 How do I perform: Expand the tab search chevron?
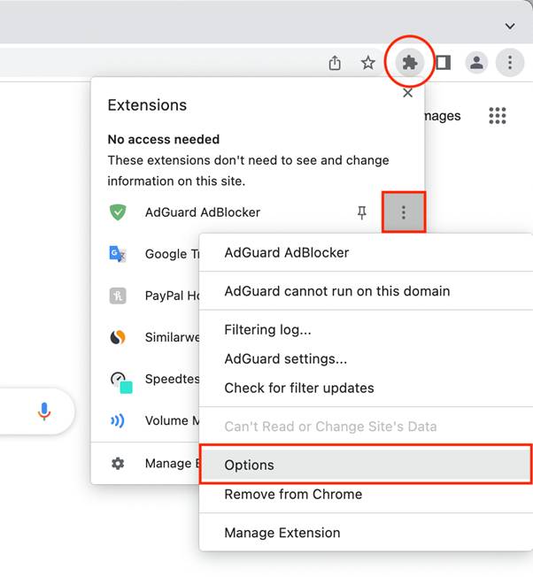510,27
